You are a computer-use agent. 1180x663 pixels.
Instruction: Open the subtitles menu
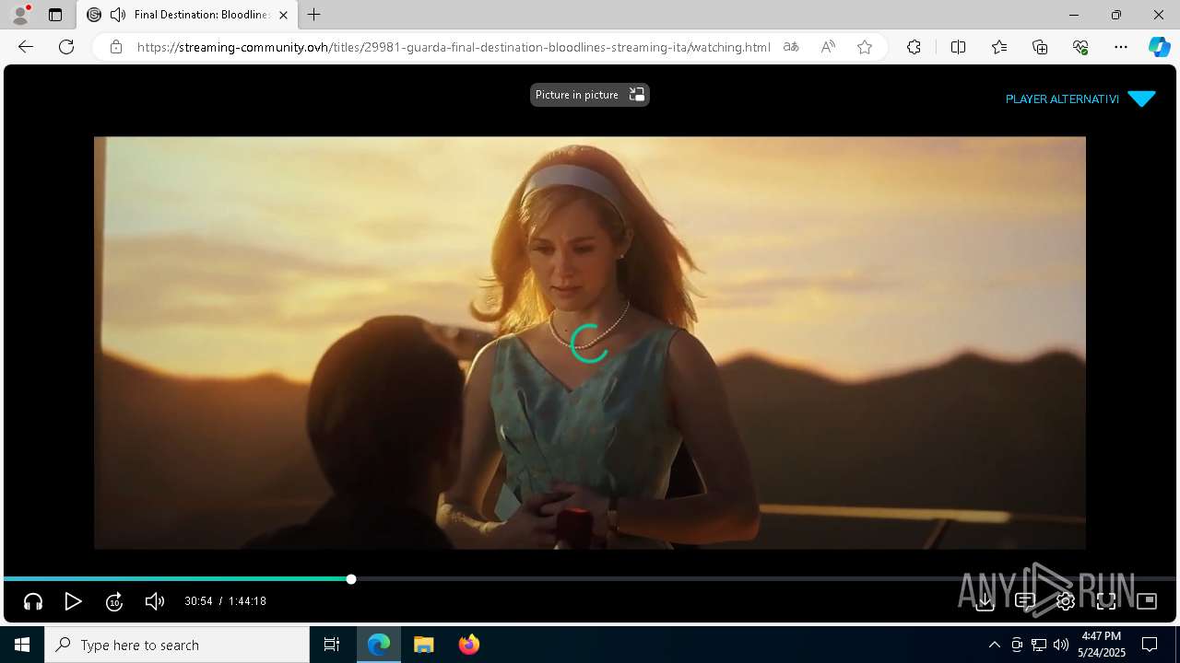click(1025, 601)
